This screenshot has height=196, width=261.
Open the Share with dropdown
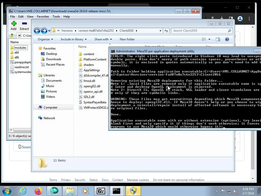pos(103,39)
